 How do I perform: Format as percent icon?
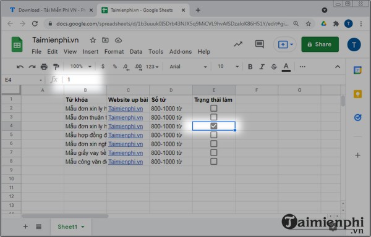(115, 67)
